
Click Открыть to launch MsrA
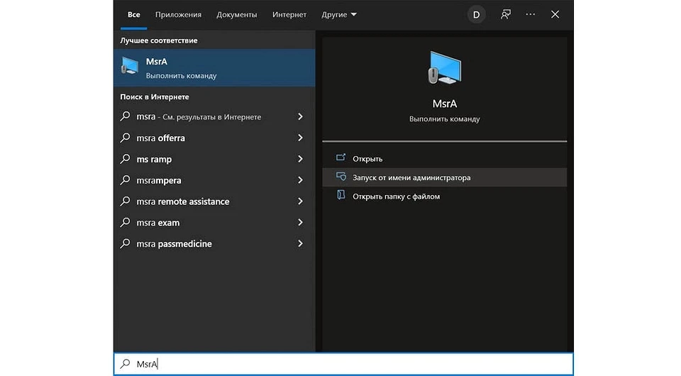click(x=367, y=159)
